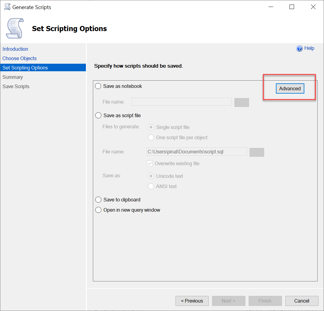Image resolution: width=324 pixels, height=311 pixels.
Task: Go to the Introduction step
Action: pos(15,49)
